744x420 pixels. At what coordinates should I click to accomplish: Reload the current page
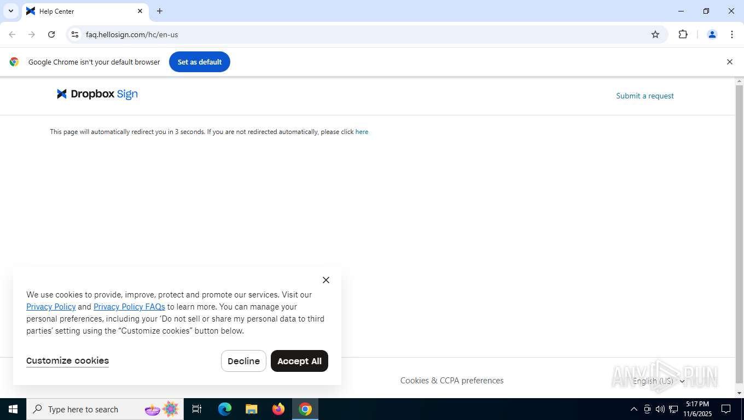pos(51,34)
